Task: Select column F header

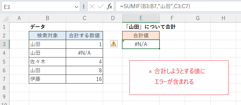Action: [172, 18]
